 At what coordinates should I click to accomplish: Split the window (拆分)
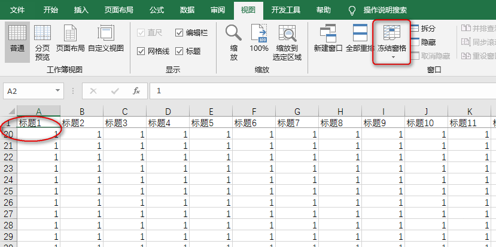(423, 29)
